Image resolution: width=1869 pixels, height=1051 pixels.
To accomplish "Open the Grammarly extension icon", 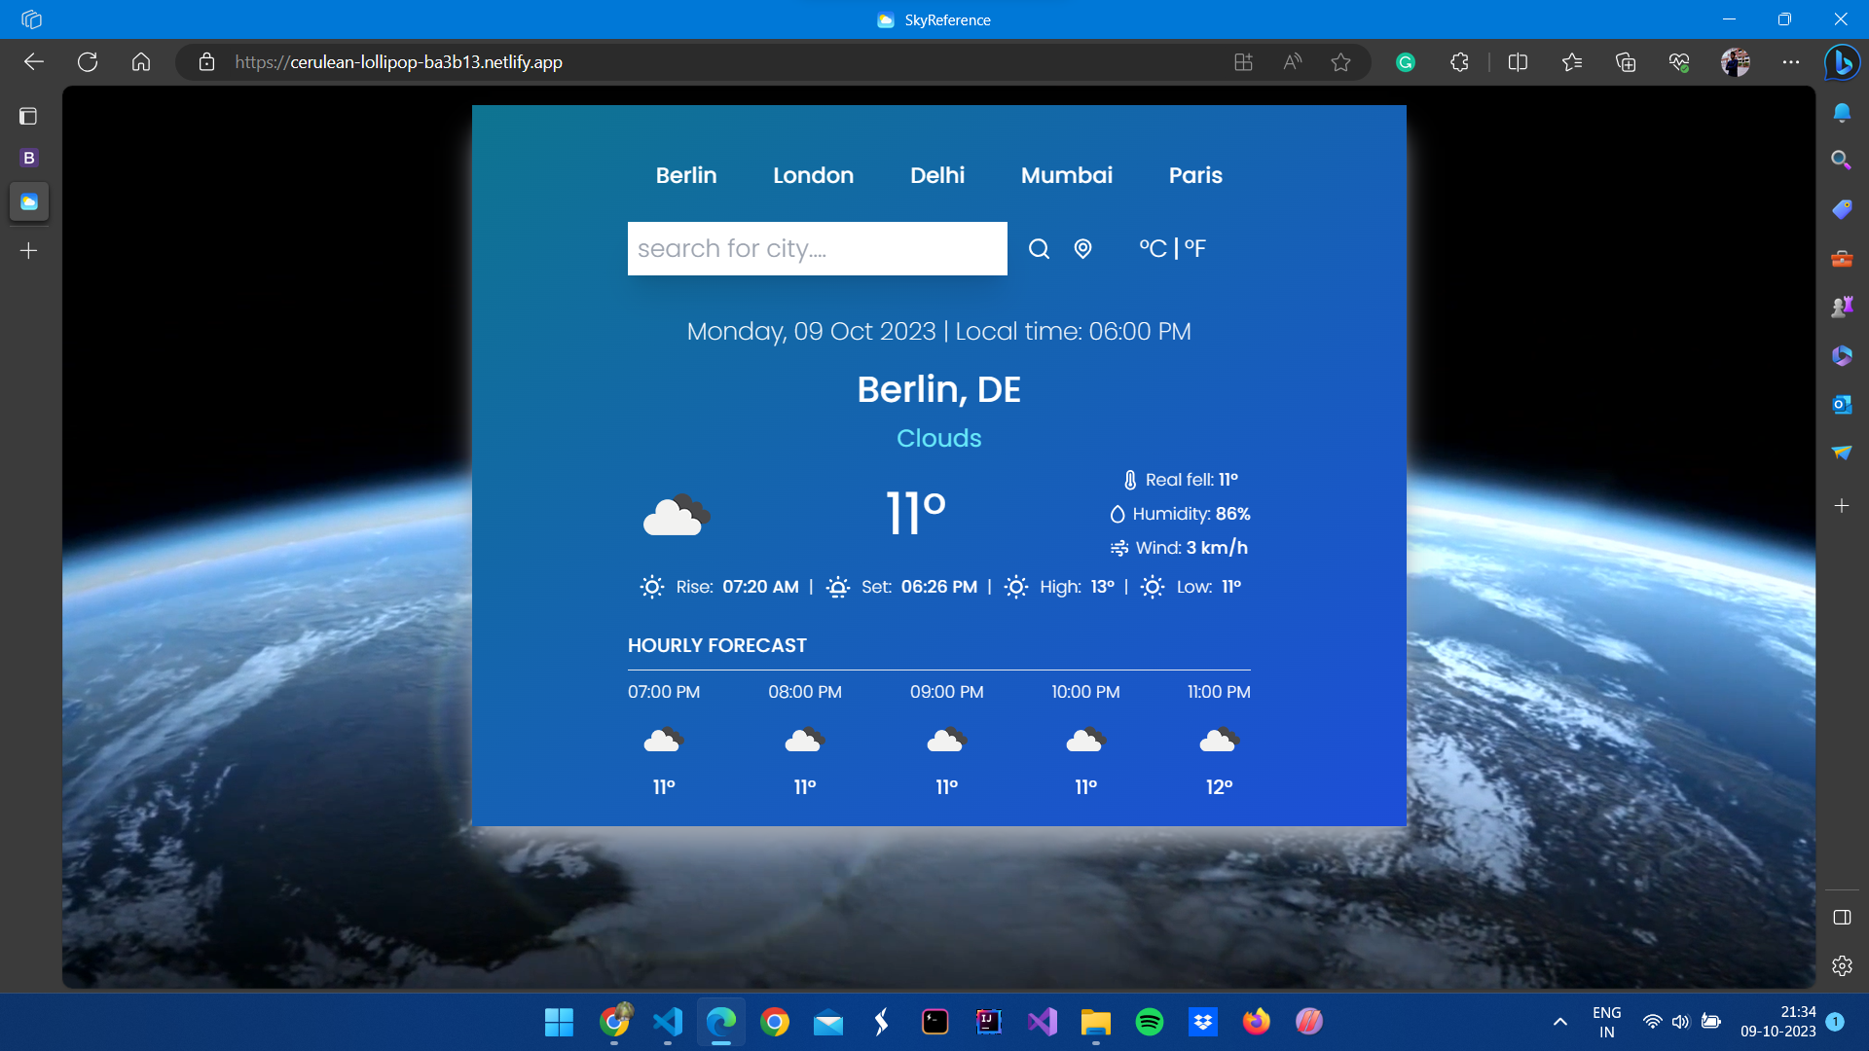I will tap(1405, 62).
